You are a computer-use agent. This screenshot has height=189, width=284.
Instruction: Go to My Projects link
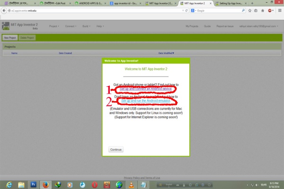click(x=192, y=26)
